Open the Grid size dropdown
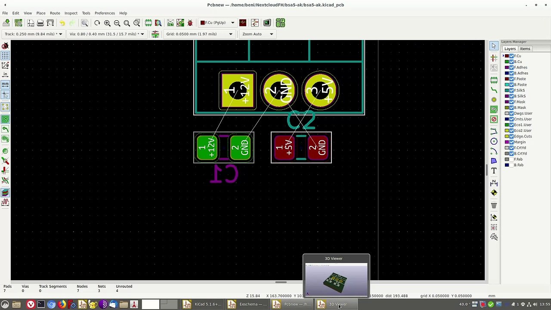This screenshot has width=551, height=310. [199, 34]
